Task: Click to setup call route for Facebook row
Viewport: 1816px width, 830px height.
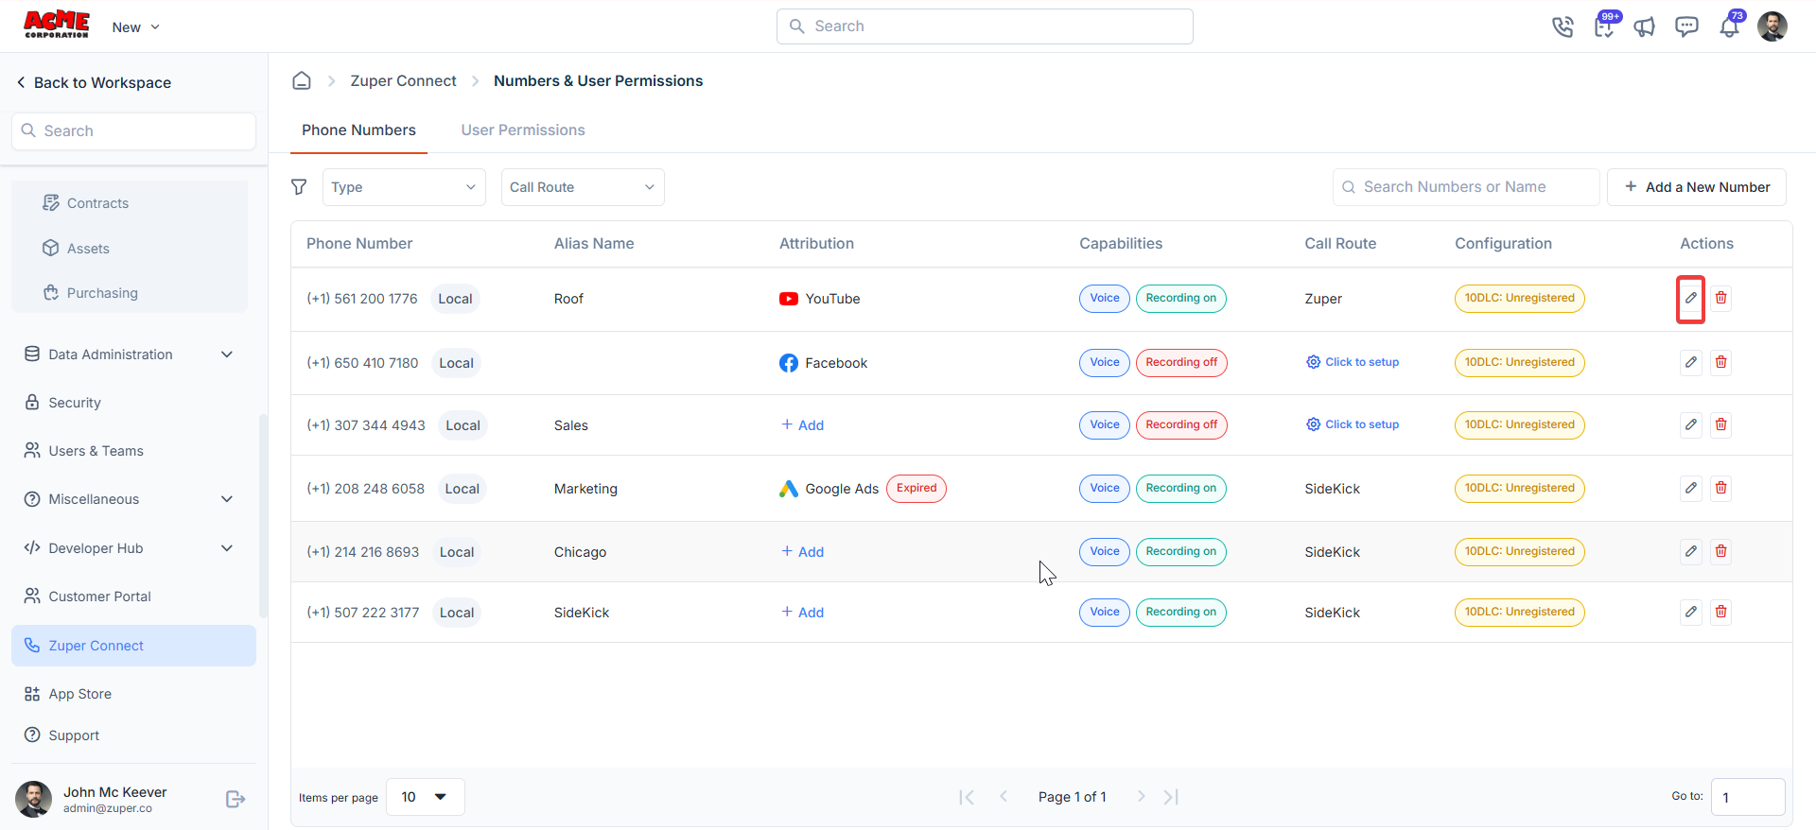Action: click(1353, 362)
